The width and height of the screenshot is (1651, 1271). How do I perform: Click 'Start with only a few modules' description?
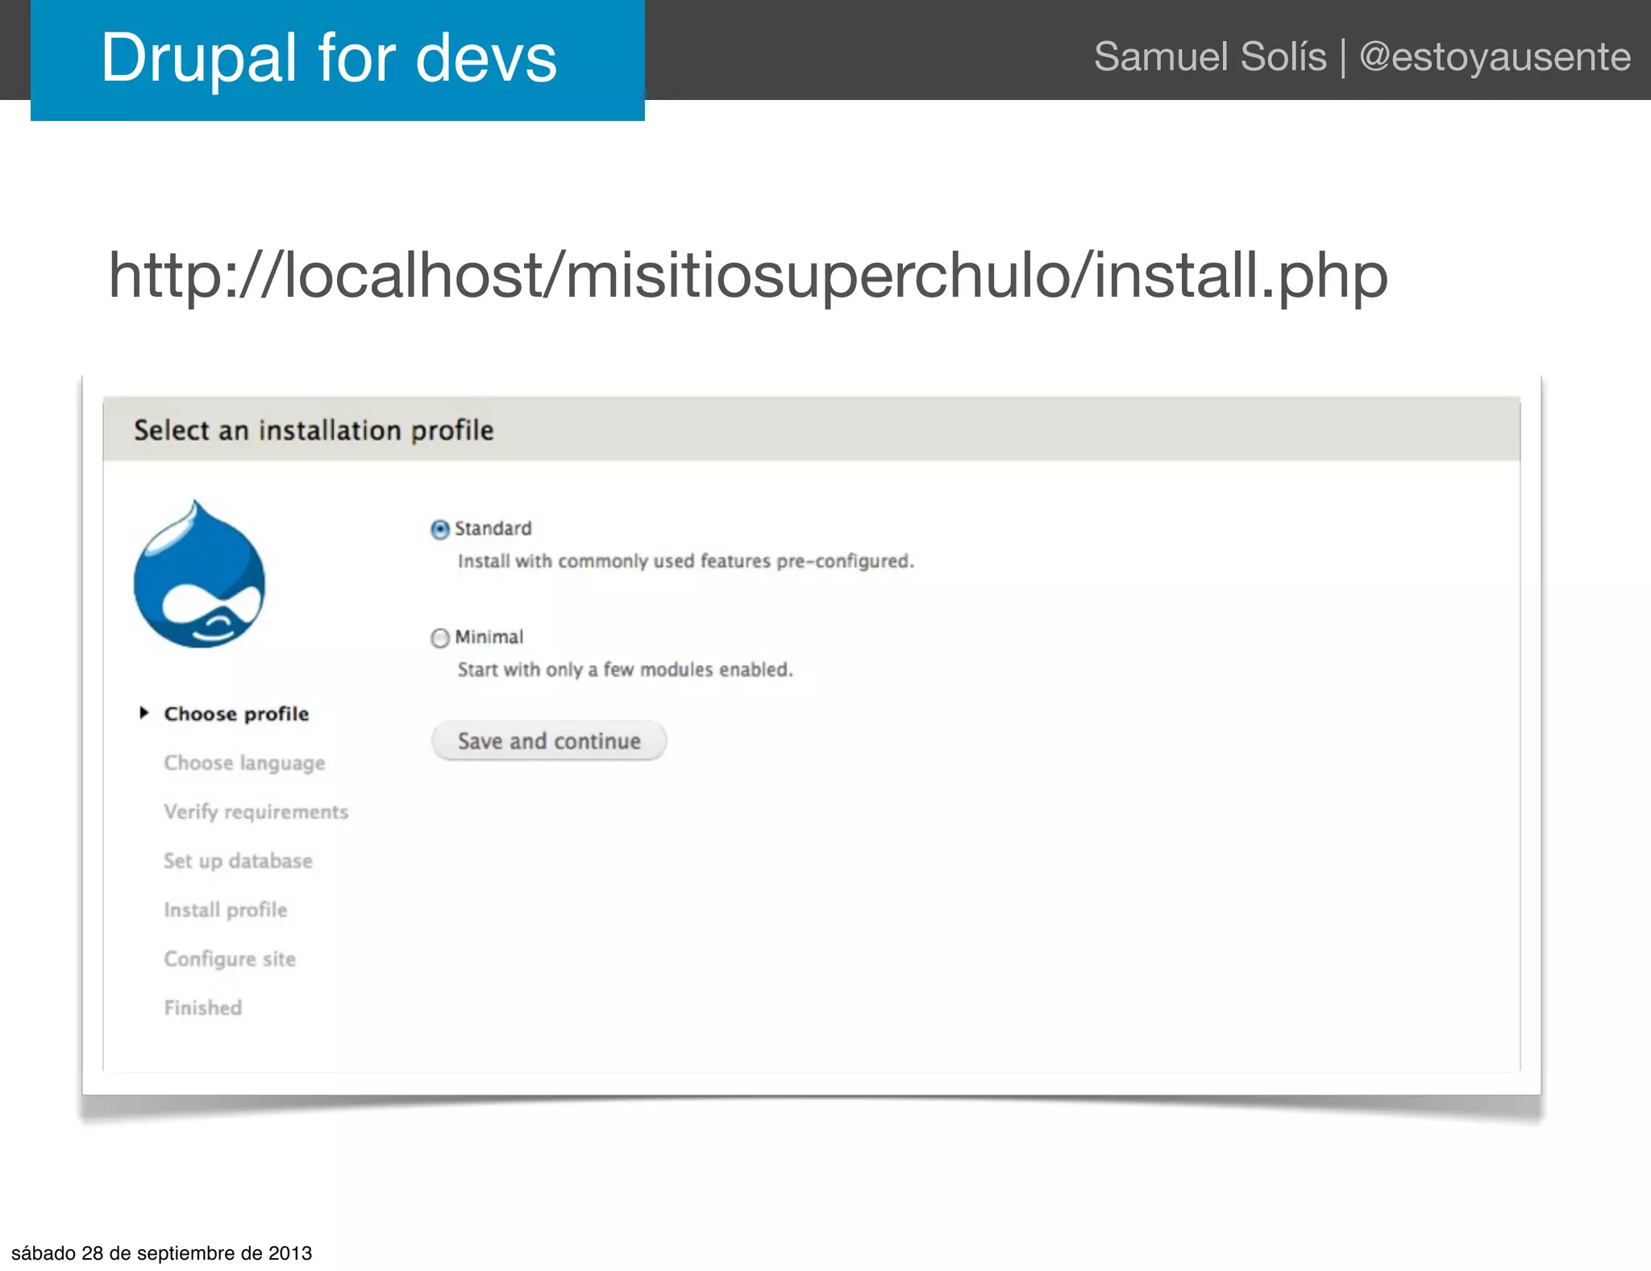pos(626,670)
